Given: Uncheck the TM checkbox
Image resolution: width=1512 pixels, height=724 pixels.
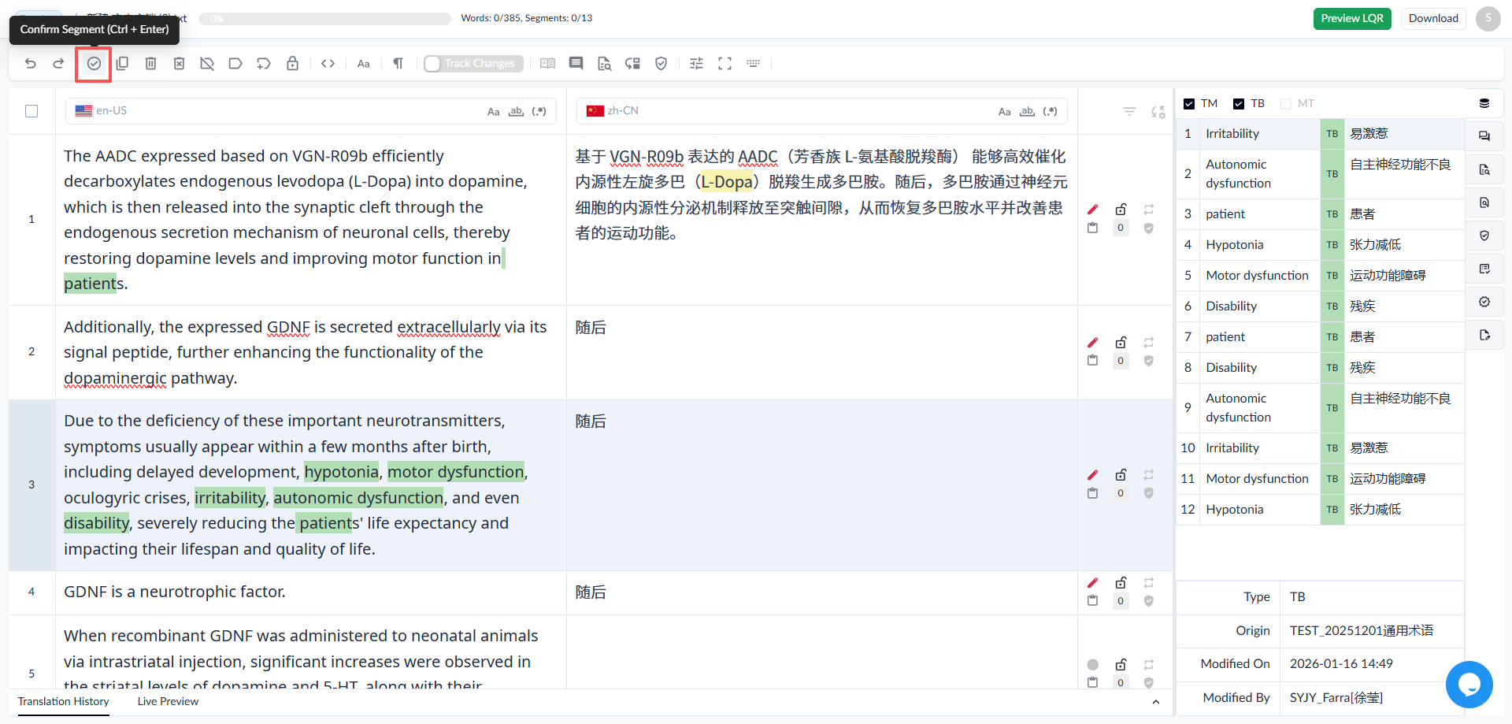Looking at the screenshot, I should (x=1189, y=104).
